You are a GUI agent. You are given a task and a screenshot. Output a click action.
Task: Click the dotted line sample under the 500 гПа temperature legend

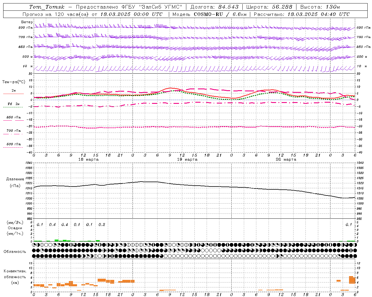[x=13, y=147]
